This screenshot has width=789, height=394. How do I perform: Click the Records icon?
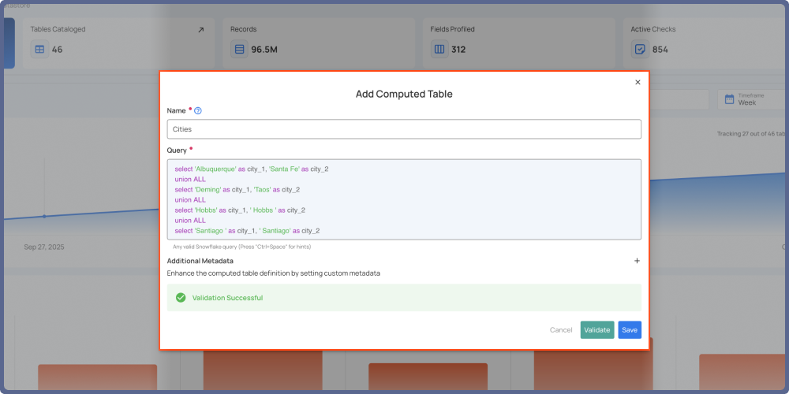pos(239,49)
